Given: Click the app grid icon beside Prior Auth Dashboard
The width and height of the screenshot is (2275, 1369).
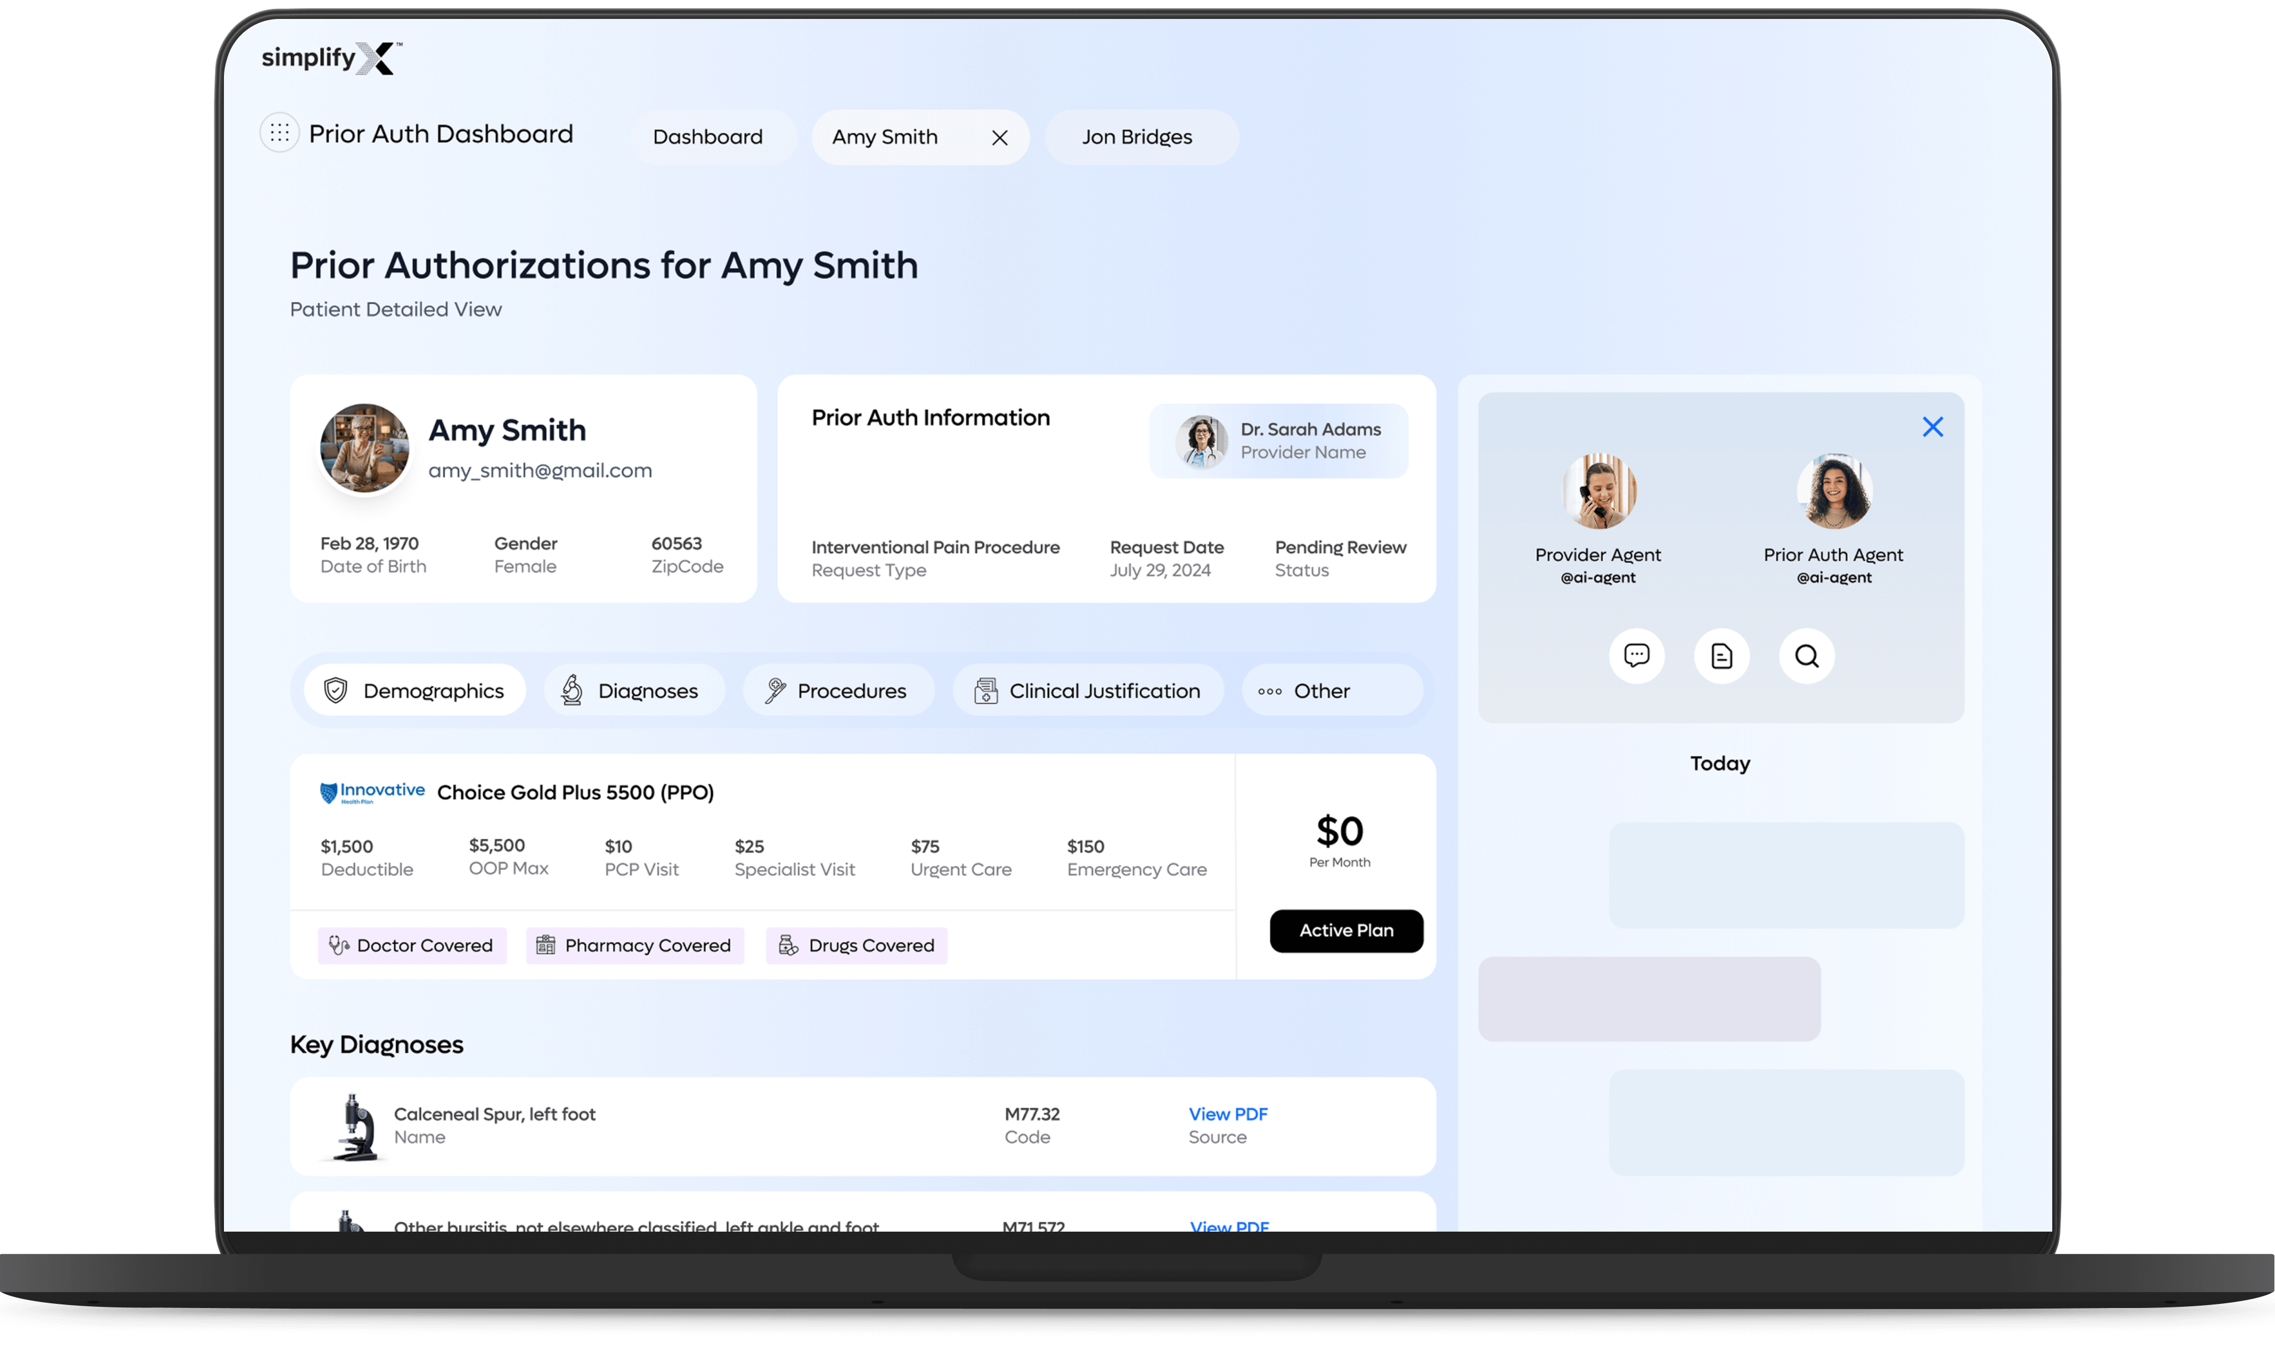Looking at the screenshot, I should (x=278, y=133).
